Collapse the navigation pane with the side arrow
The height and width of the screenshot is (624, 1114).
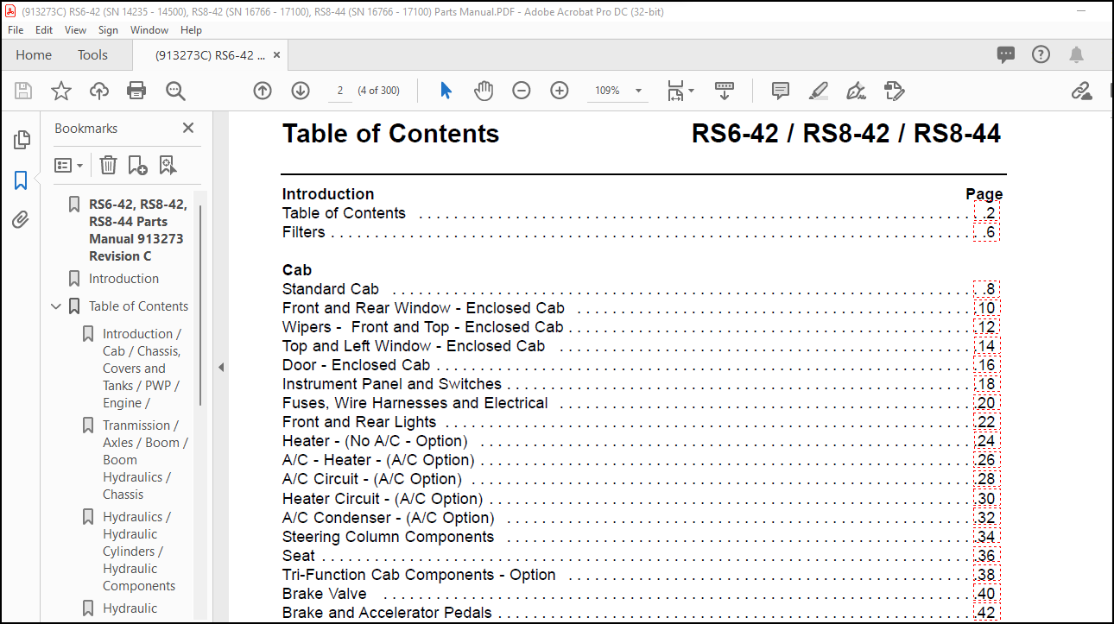pyautogui.click(x=220, y=367)
